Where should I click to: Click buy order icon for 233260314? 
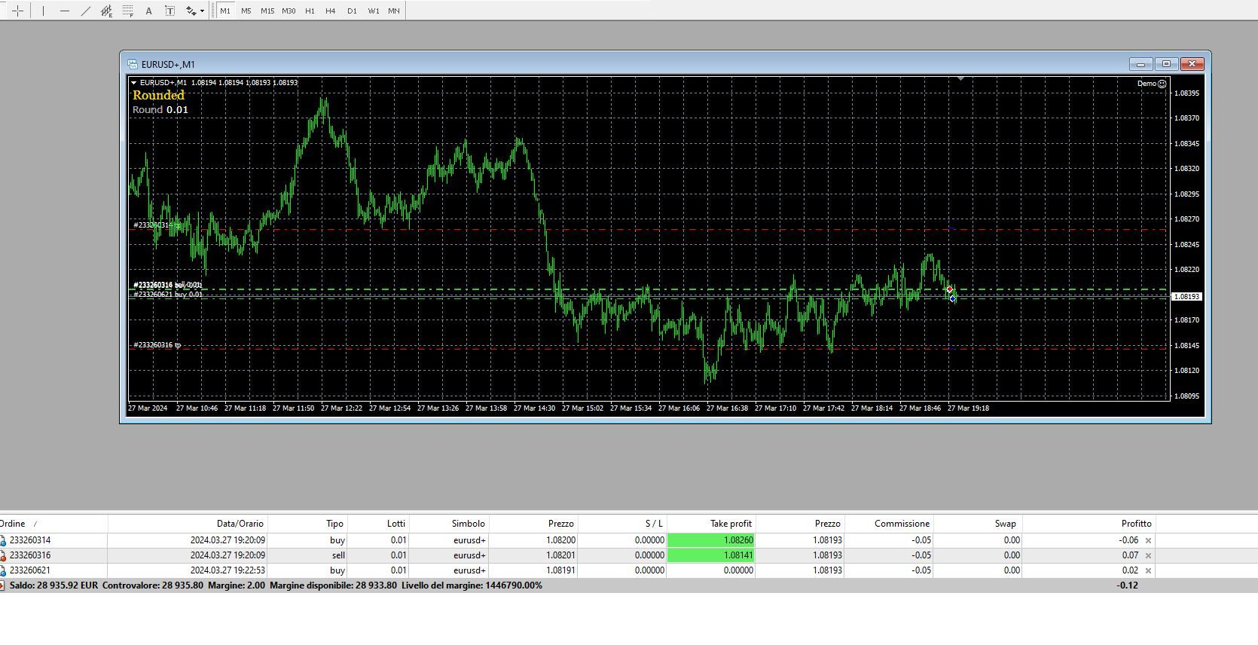[4, 540]
